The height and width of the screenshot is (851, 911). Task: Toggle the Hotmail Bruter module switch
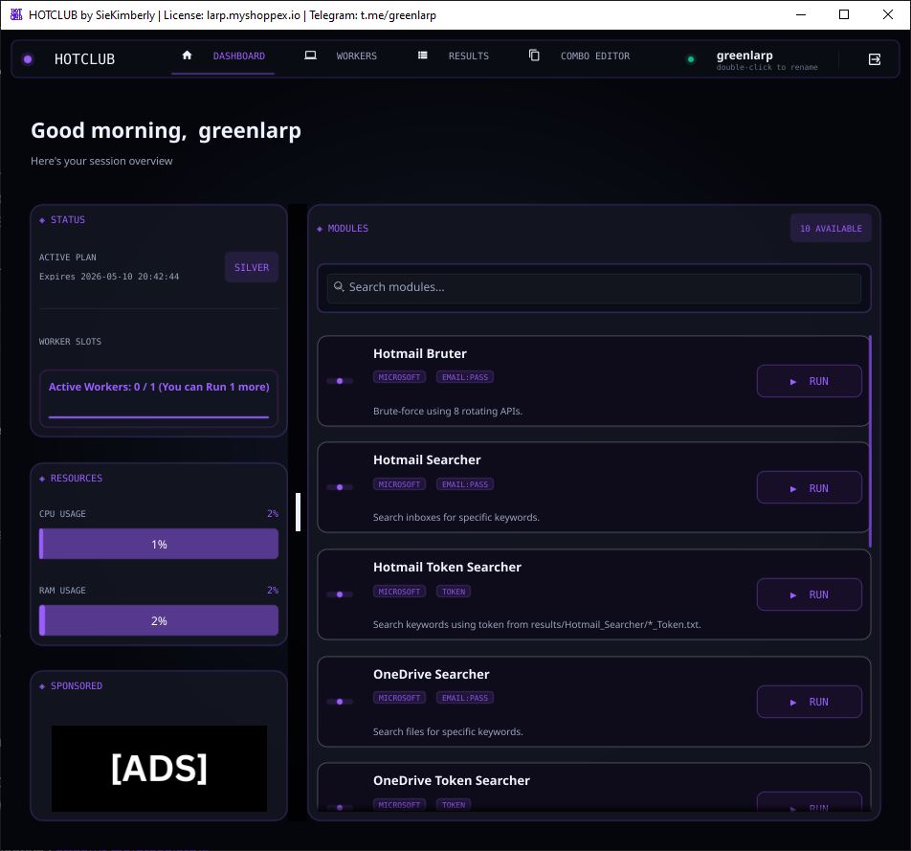[x=340, y=381]
